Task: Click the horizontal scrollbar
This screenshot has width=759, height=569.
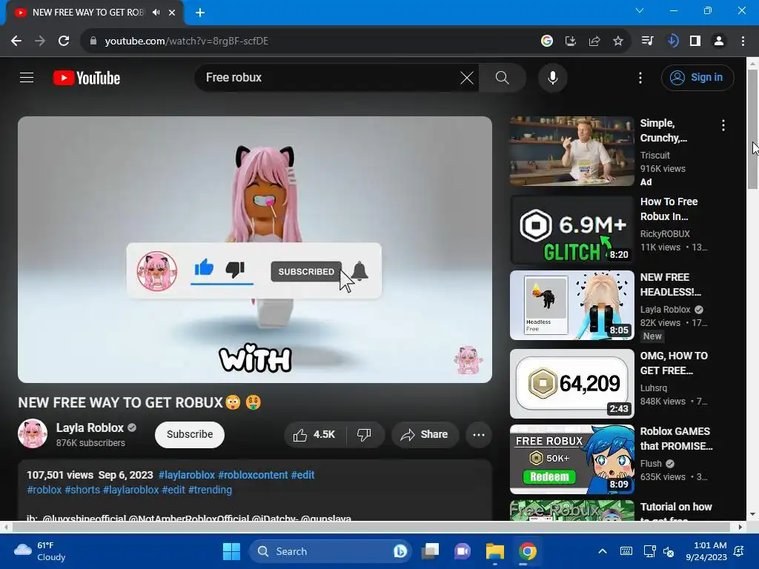Action: point(371,527)
